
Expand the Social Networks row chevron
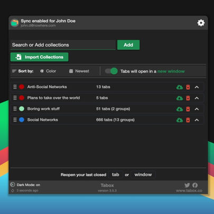click(197, 120)
